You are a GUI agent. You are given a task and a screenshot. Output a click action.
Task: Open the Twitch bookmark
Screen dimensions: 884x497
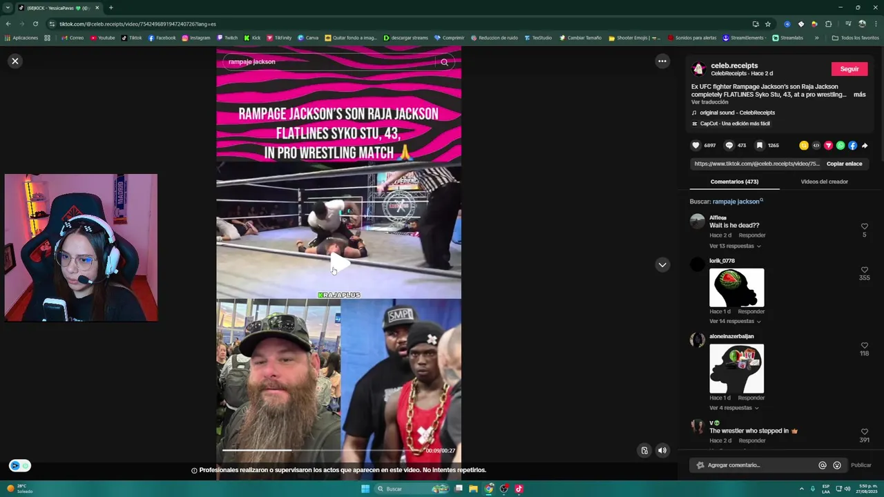(227, 38)
